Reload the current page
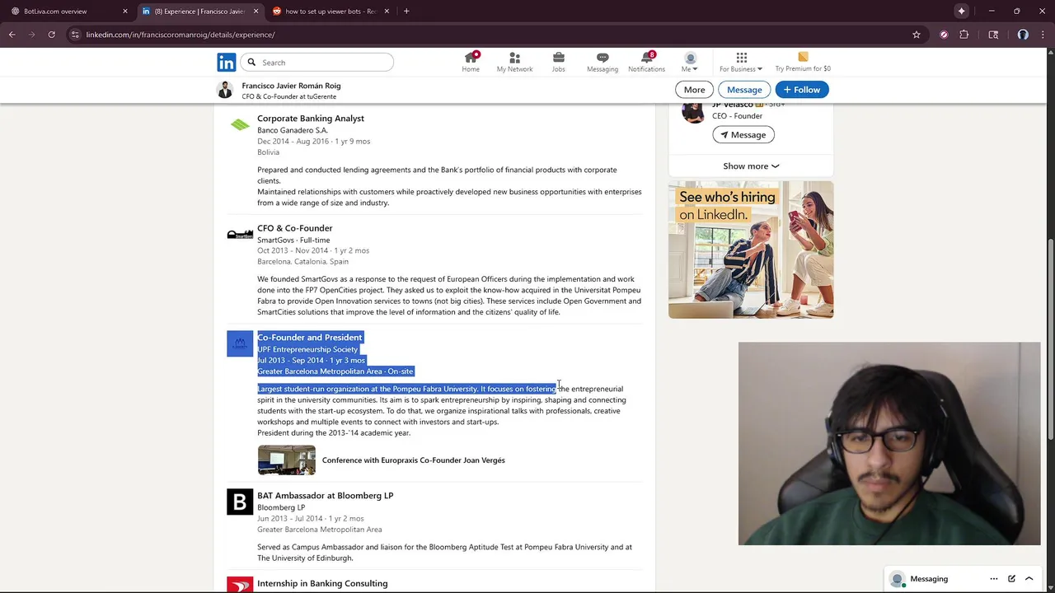Image resolution: width=1055 pixels, height=593 pixels. tap(51, 35)
